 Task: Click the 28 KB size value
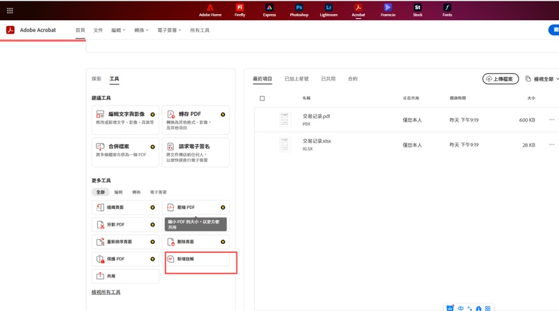click(x=529, y=145)
